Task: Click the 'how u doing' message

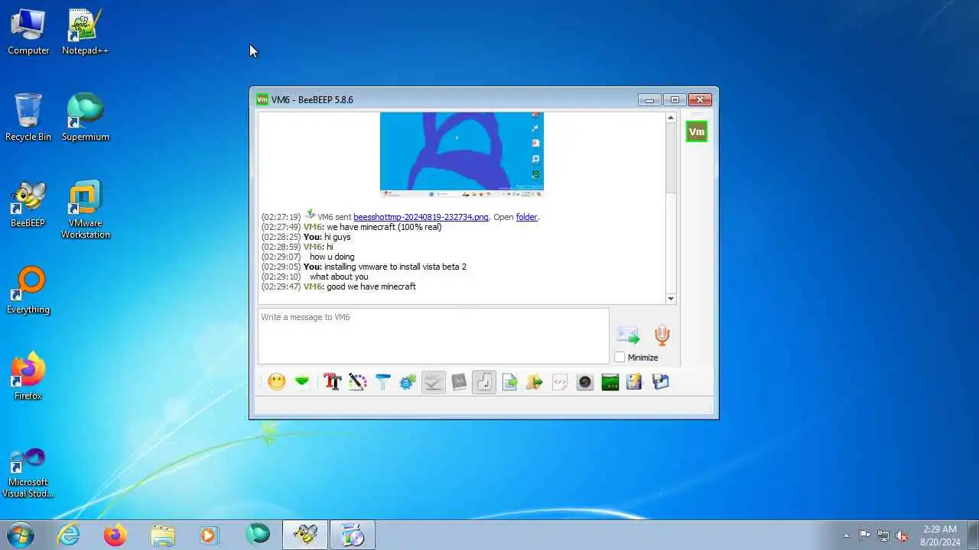Action: (x=332, y=257)
